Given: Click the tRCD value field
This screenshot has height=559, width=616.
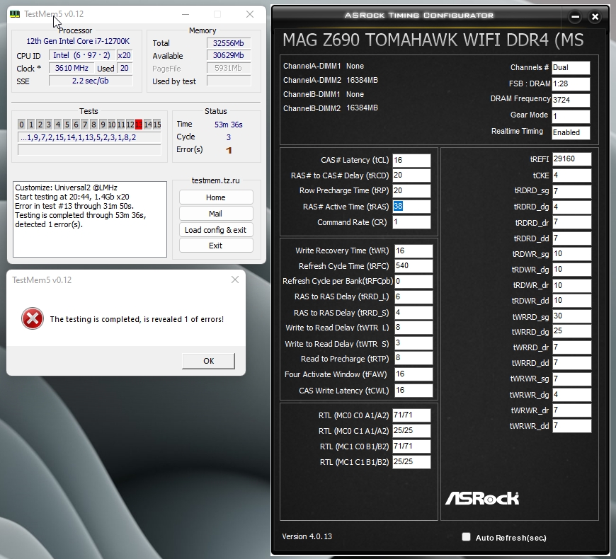Looking at the screenshot, I should coord(411,175).
